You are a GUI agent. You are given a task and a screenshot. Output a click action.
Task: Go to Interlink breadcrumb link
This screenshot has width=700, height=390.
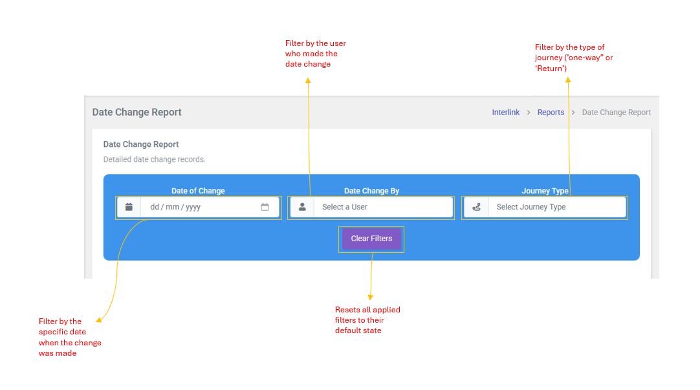(x=505, y=113)
